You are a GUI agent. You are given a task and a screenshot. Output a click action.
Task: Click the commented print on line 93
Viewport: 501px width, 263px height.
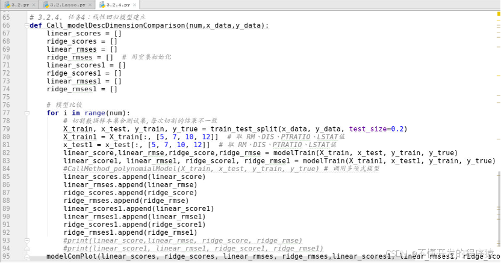tap(183, 241)
